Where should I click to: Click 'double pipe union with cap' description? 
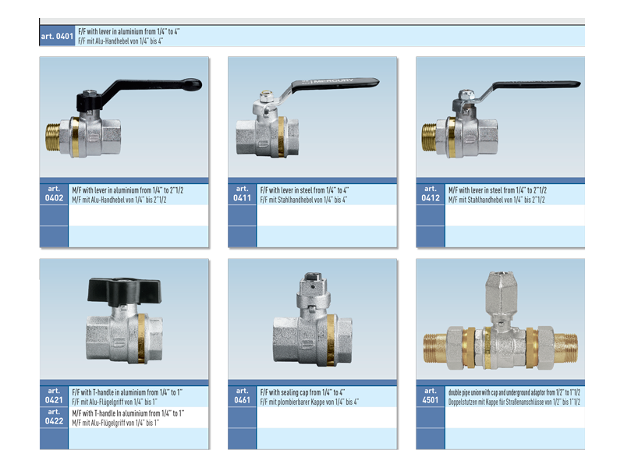[x=514, y=392]
